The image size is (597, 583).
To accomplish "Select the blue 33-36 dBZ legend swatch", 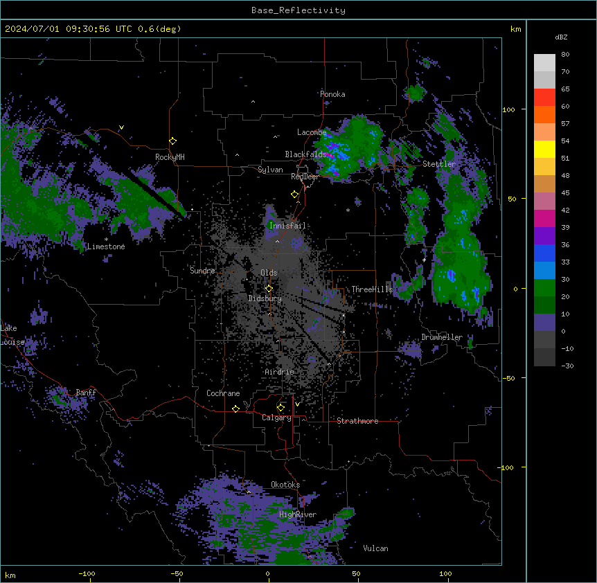I will point(544,253).
